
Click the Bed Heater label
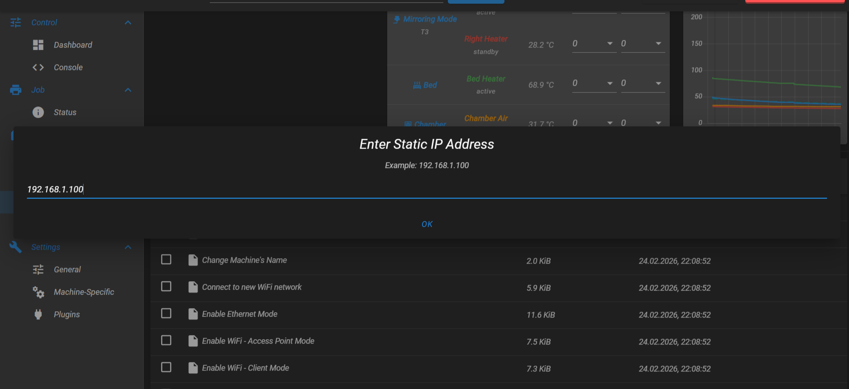pos(486,79)
